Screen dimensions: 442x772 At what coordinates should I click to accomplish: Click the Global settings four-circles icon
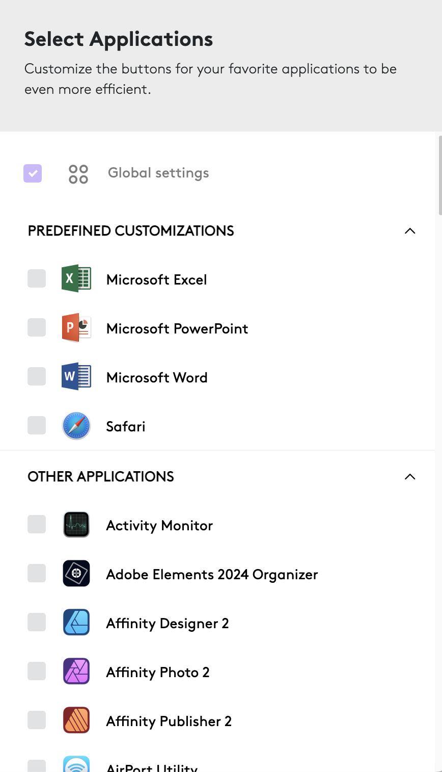coord(78,174)
